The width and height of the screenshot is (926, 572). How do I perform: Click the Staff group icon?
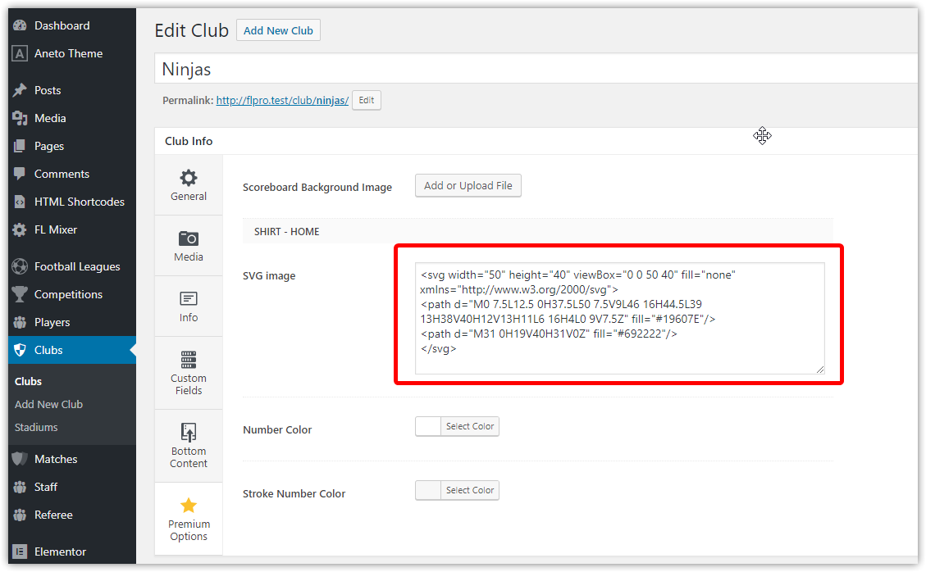20,487
